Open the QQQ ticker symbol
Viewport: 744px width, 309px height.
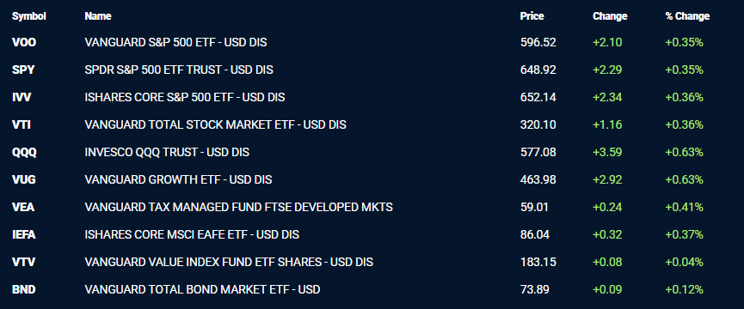pos(24,153)
